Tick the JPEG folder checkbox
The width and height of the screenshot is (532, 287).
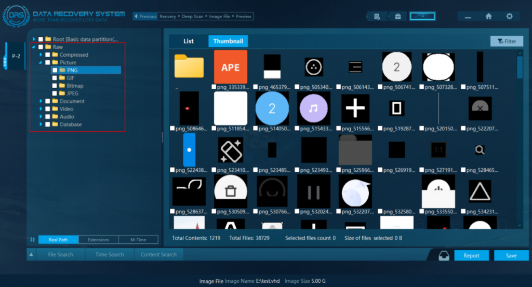click(55, 94)
